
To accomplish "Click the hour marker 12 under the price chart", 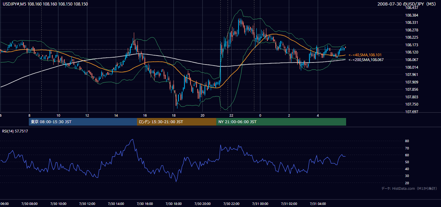I will tap(87, 115).
